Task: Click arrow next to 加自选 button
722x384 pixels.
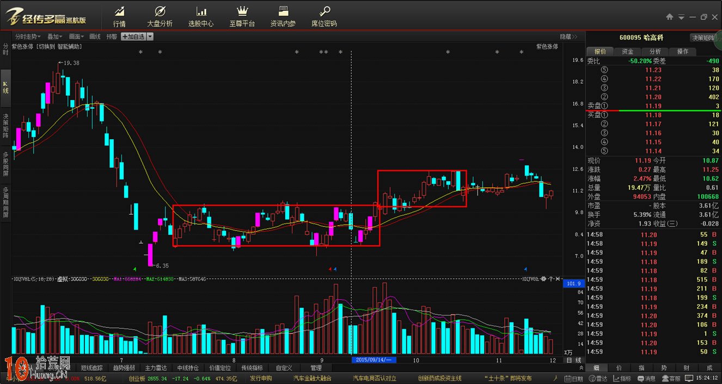Action: [x=150, y=36]
